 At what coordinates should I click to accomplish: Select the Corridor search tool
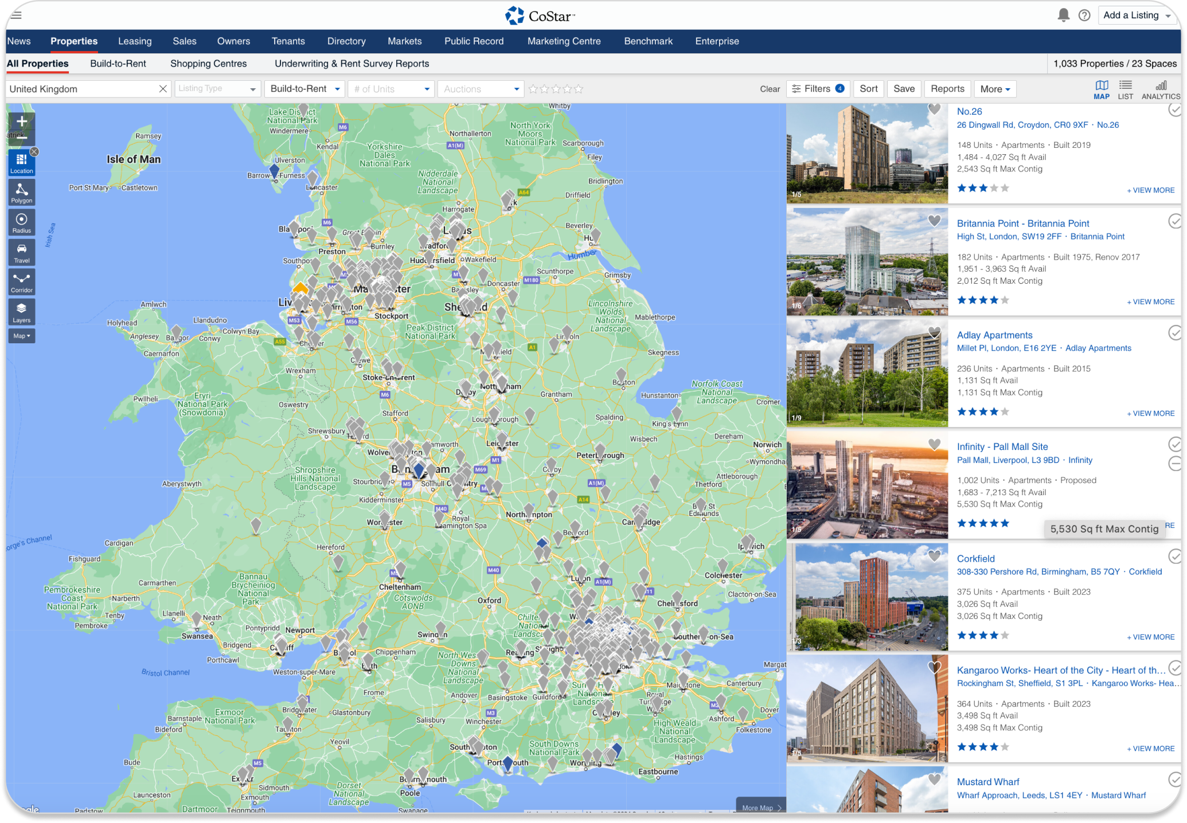click(22, 281)
